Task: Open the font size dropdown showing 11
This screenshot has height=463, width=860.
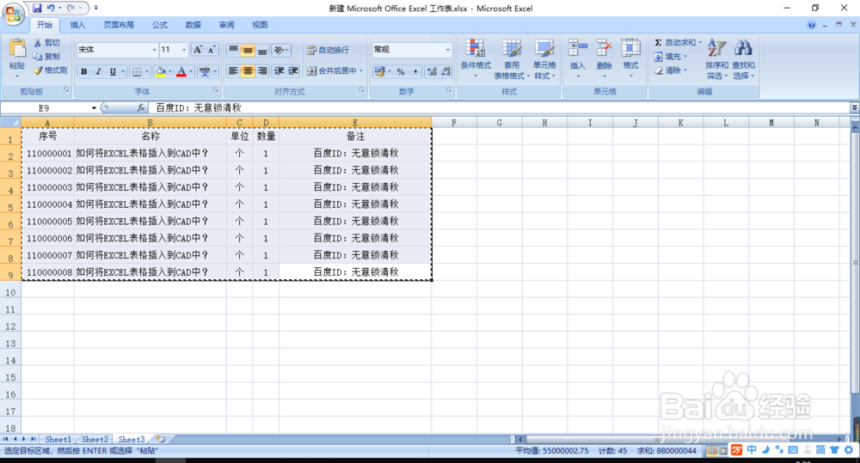Action: 184,50
